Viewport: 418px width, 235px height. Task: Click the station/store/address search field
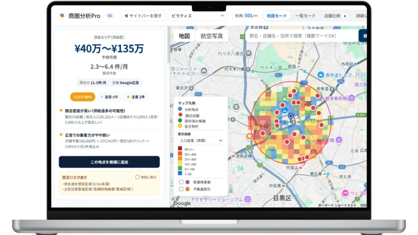coord(302,36)
